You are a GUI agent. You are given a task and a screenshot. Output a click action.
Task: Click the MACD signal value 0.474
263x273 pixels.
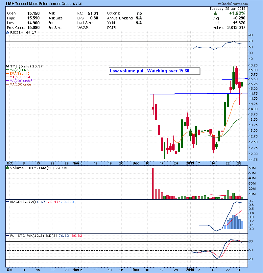(55, 202)
